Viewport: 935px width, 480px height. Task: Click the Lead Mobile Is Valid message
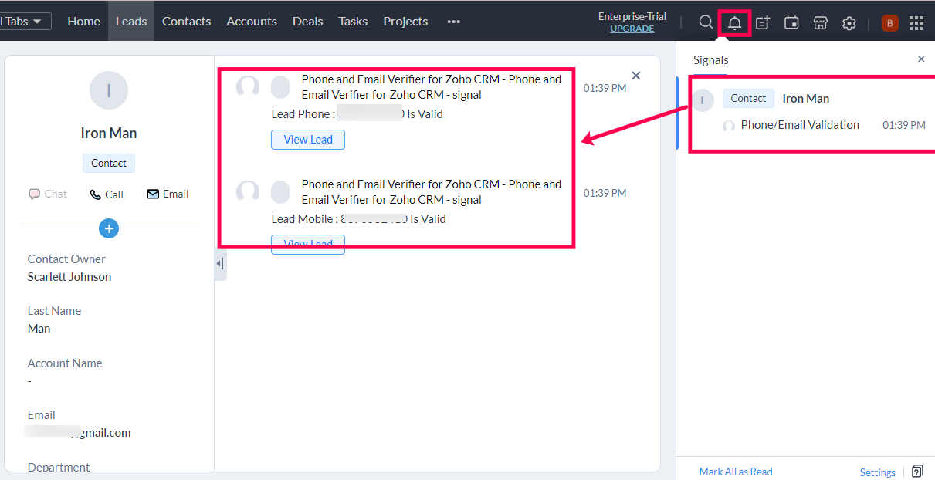point(359,218)
